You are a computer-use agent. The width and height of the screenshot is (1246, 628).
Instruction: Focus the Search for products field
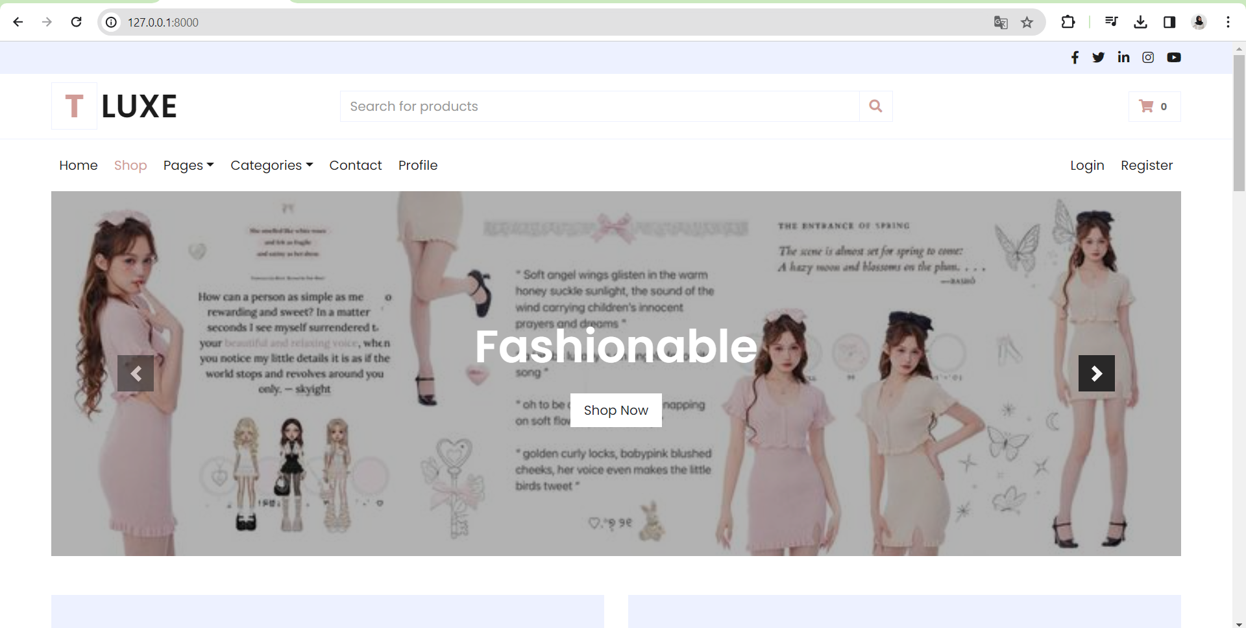[600, 106]
